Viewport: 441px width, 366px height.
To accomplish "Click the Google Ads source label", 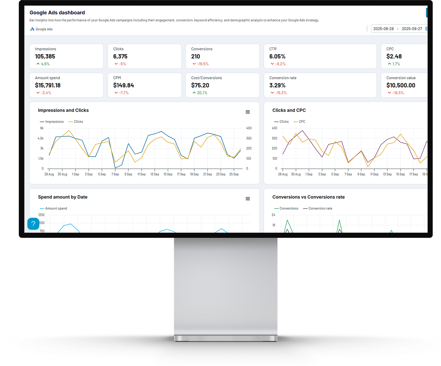I will [x=44, y=29].
